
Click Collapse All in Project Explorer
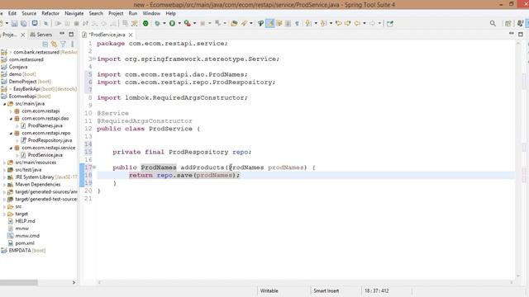click(x=45, y=44)
